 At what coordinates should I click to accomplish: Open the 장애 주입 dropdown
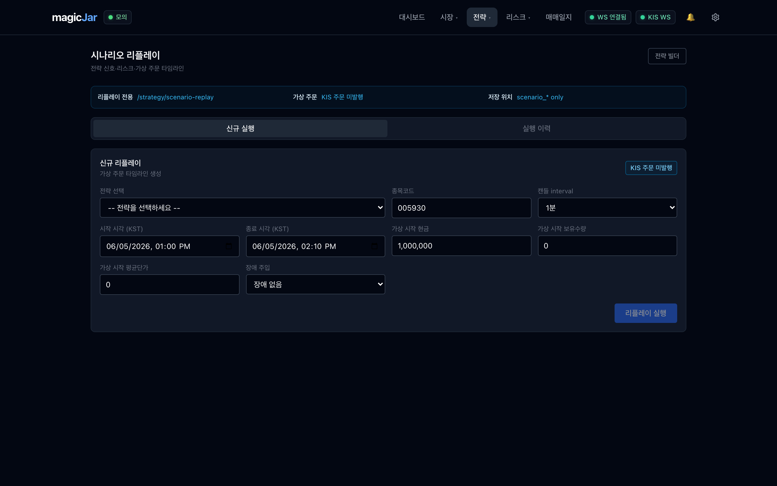315,285
